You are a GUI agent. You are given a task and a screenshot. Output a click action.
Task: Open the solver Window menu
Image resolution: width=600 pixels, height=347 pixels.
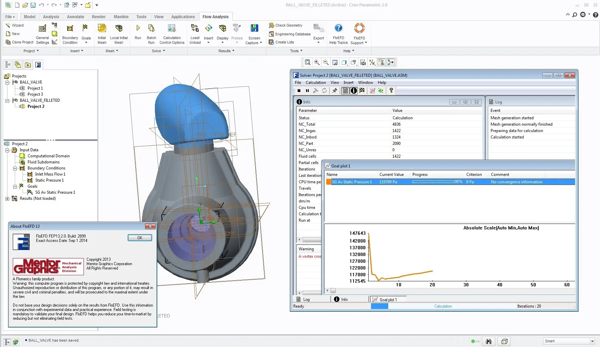(x=365, y=83)
